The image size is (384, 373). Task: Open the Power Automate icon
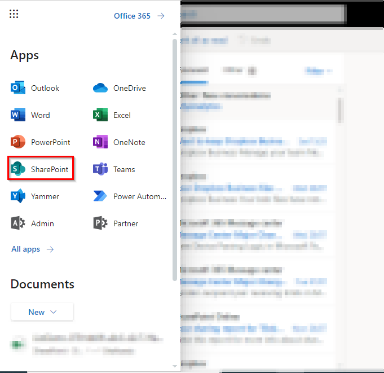pyautogui.click(x=100, y=196)
